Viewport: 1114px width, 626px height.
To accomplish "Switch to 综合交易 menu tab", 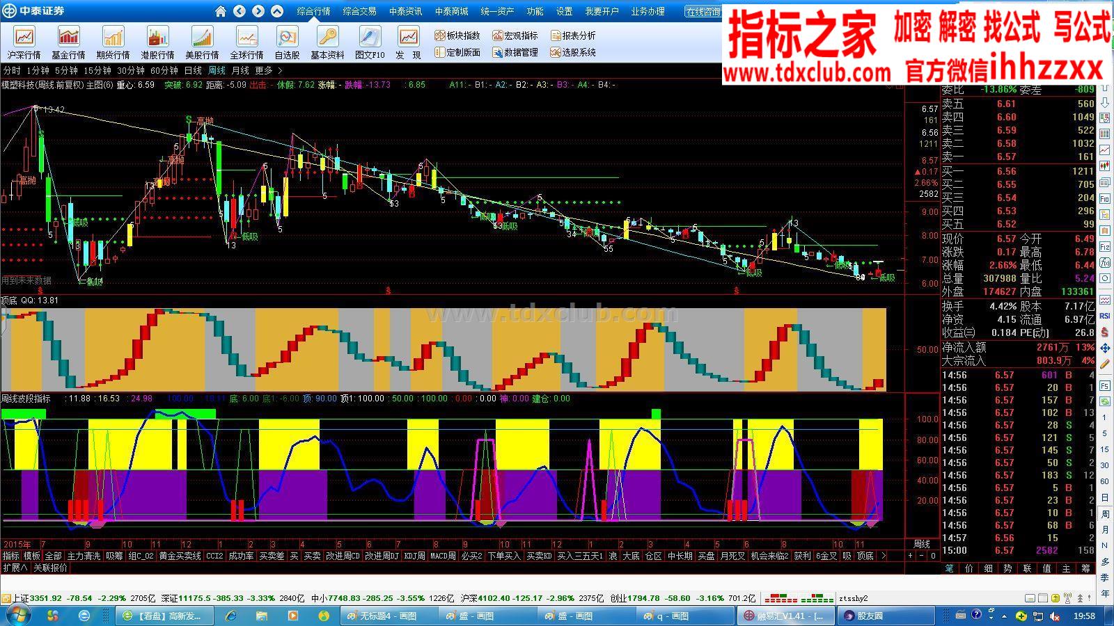I will click(359, 11).
